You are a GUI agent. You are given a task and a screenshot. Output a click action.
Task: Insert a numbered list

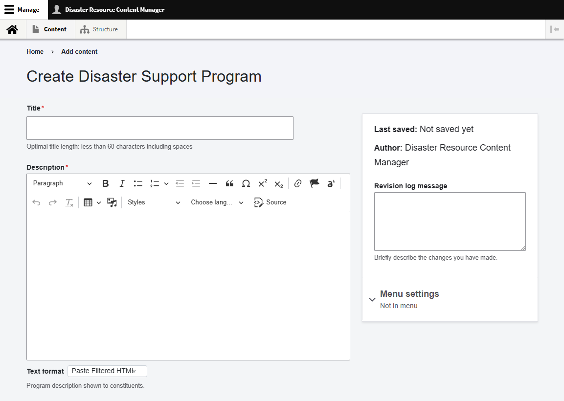(x=155, y=183)
